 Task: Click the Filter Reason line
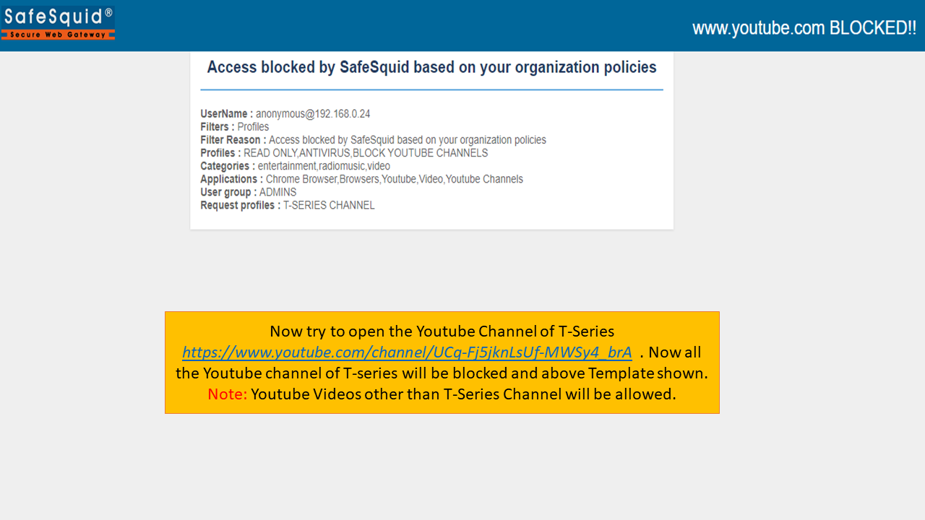tap(374, 140)
